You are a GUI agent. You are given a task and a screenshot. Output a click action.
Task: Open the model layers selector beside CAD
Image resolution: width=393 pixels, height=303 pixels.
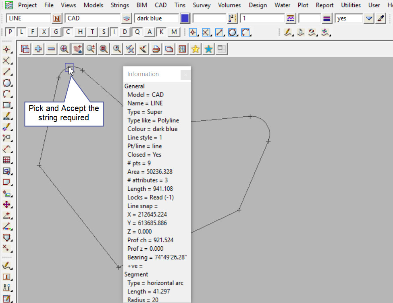(127, 19)
